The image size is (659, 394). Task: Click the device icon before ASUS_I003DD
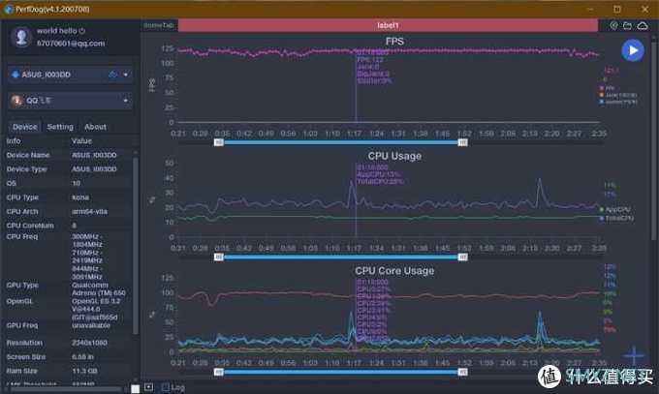[16, 75]
